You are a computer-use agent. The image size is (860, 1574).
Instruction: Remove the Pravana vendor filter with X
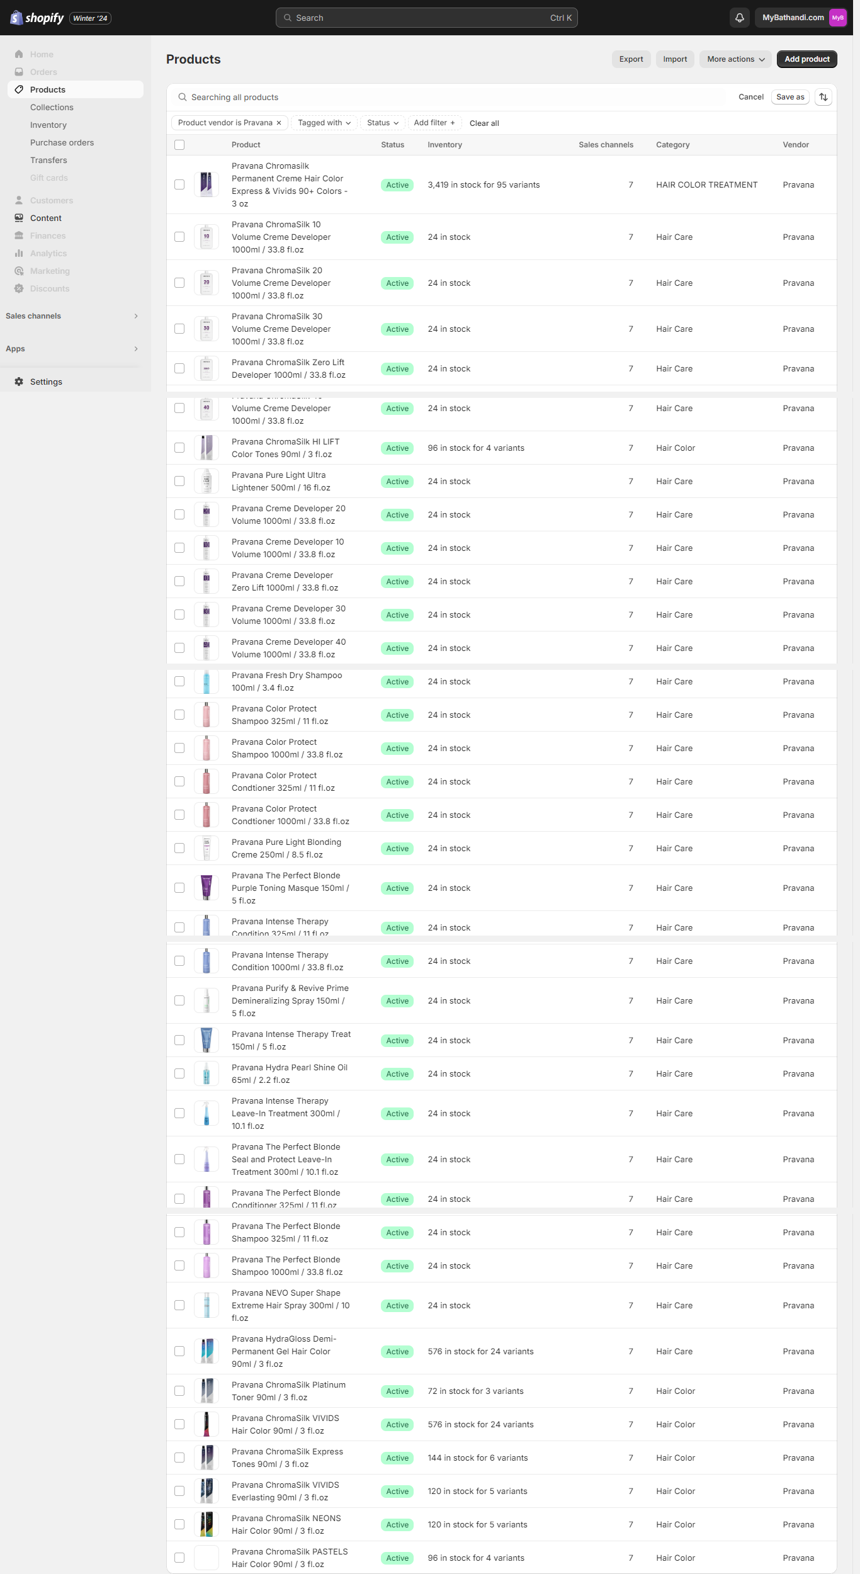pyautogui.click(x=279, y=123)
